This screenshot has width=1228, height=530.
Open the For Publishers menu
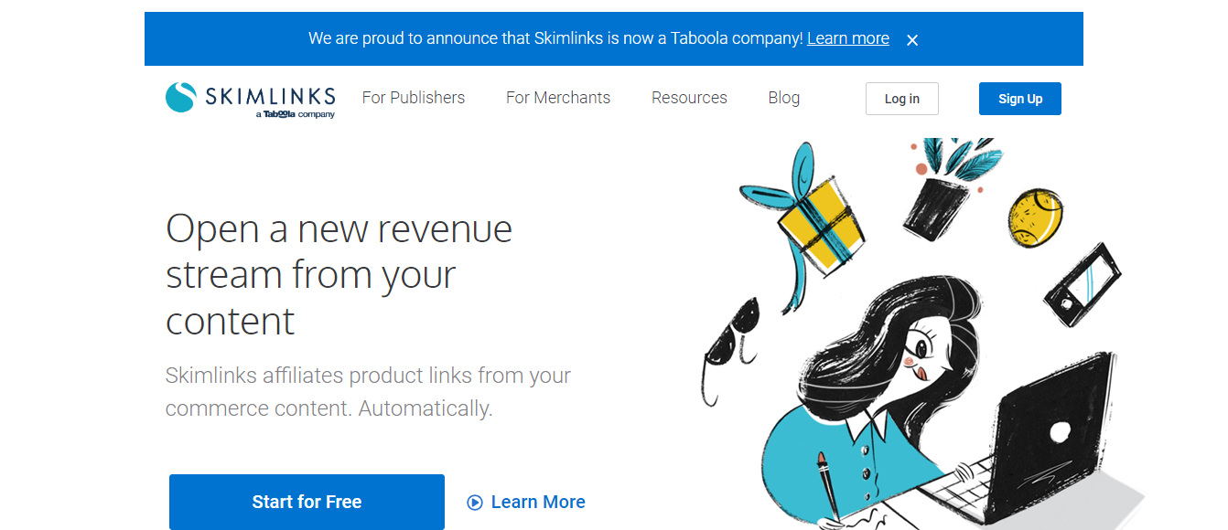[414, 98]
